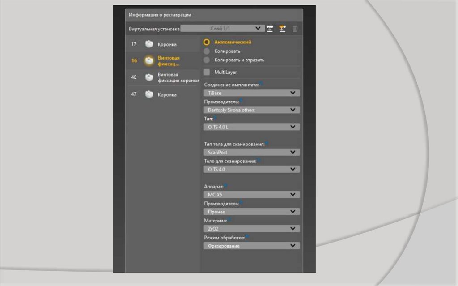Click blue info dot next to Материал
This screenshot has width=458, height=286.
pyautogui.click(x=229, y=219)
